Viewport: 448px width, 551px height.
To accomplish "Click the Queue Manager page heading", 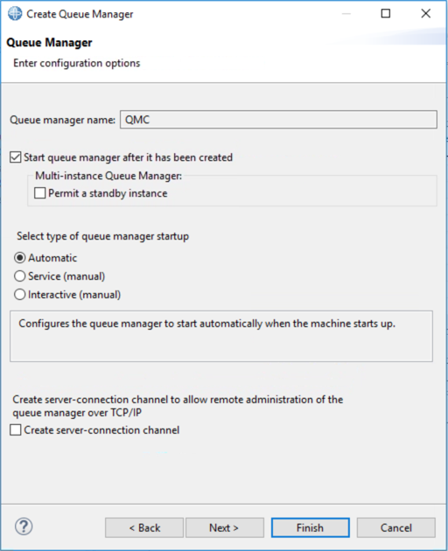I will (x=49, y=43).
